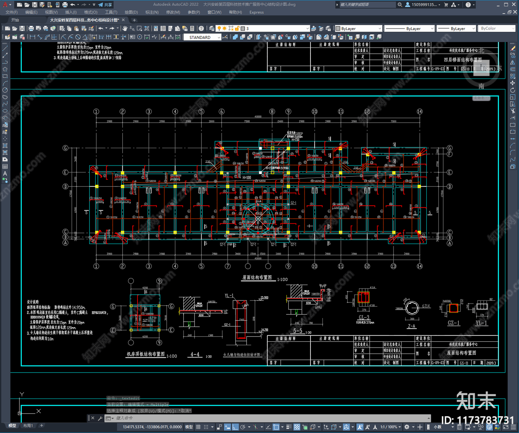519x433 pixels.
Task: Click the Pan hand tool icon
Action: click(125, 29)
